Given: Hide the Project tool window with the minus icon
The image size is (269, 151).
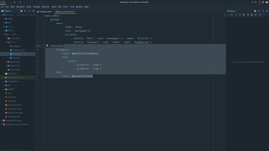Looking at the screenshot, I should point(33,11).
